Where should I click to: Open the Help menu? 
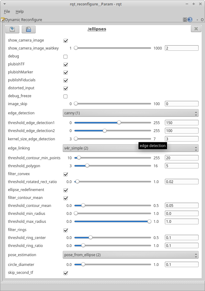(20, 11)
